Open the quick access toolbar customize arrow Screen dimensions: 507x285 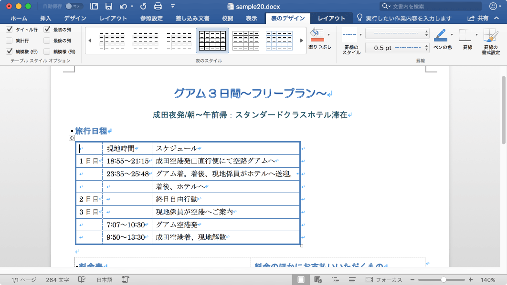(173, 6)
